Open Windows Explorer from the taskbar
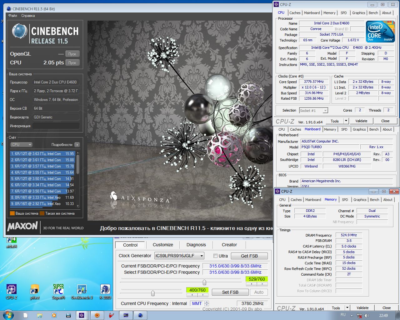This screenshot has height=320, width=400. pyautogui.click(x=40, y=315)
